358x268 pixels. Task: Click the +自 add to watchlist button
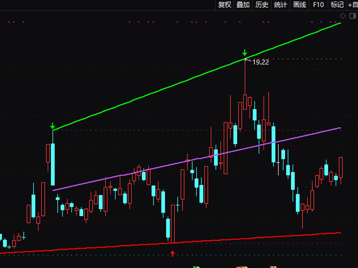tap(352, 5)
